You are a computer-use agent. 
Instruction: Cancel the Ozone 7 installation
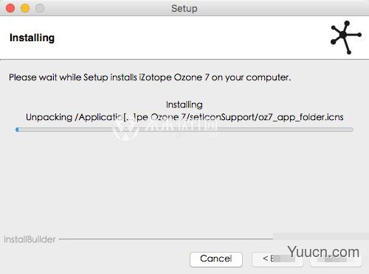pyautogui.click(x=216, y=259)
